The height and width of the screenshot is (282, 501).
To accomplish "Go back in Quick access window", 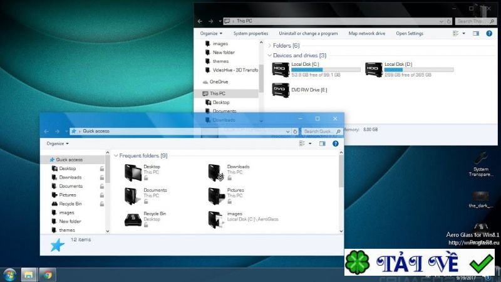I will [x=46, y=132].
